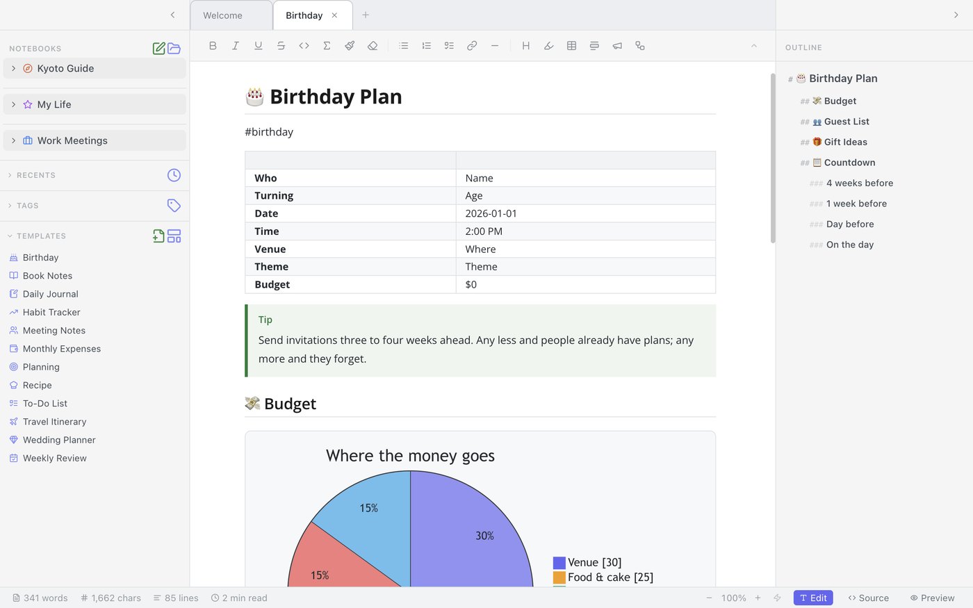Toggle bold formatting in toolbar
The image size is (973, 608).
pos(213,46)
